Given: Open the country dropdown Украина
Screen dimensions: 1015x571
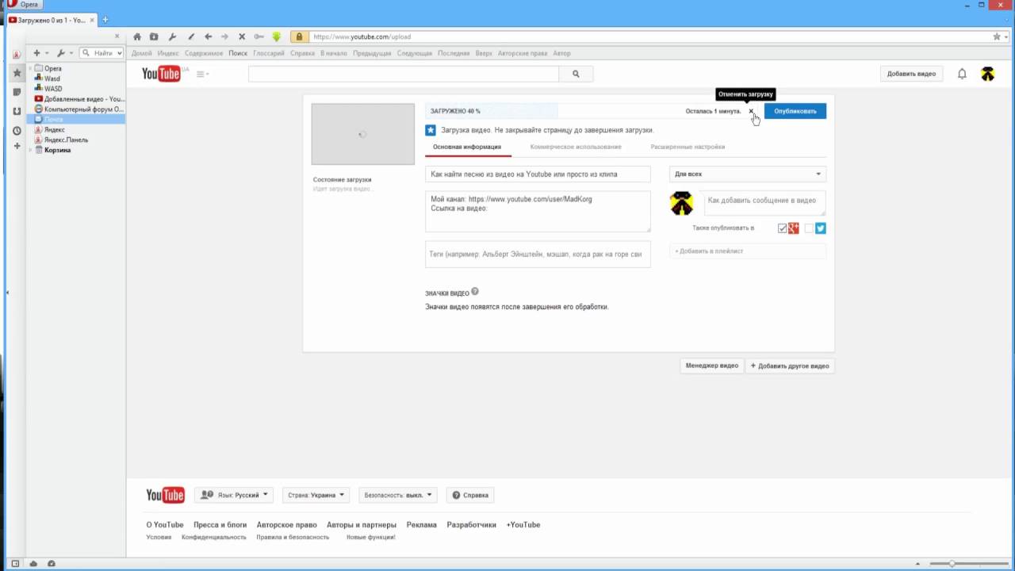Looking at the screenshot, I should (x=316, y=495).
